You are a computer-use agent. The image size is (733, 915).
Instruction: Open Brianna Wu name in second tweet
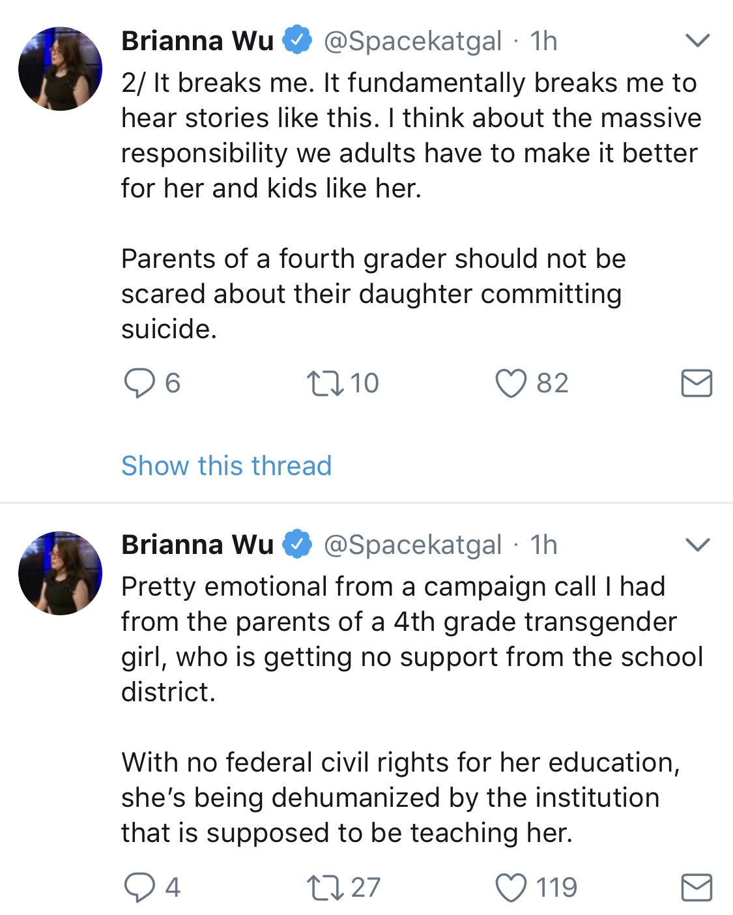[197, 545]
